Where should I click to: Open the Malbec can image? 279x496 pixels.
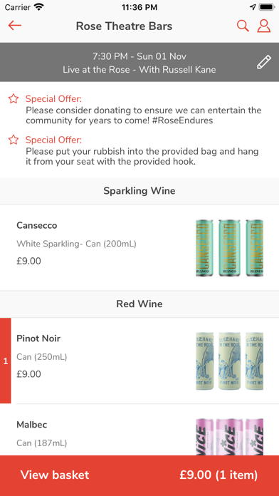(x=229, y=437)
